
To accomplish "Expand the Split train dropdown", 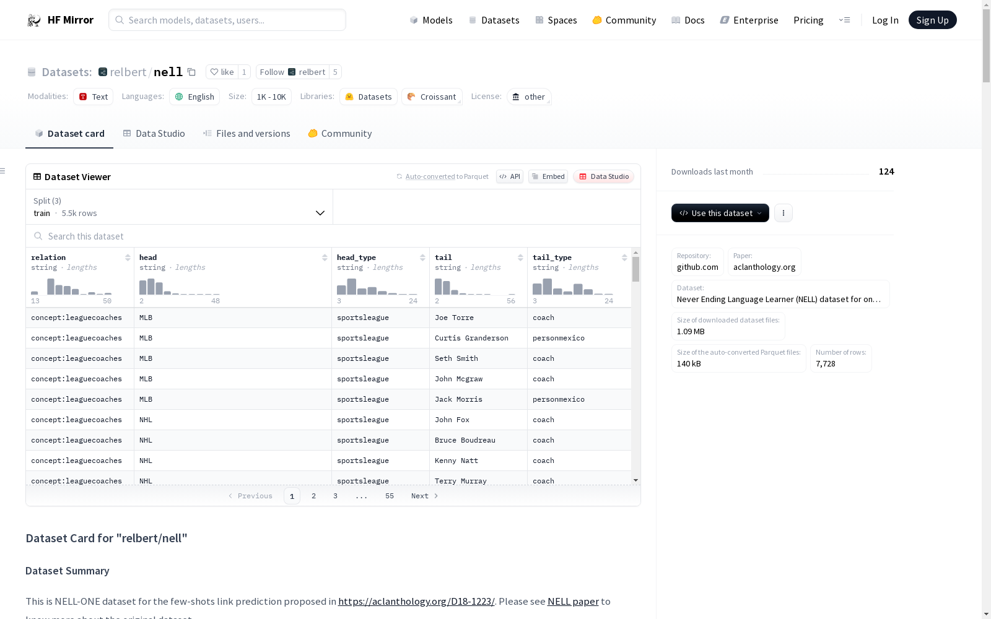I will (x=179, y=207).
